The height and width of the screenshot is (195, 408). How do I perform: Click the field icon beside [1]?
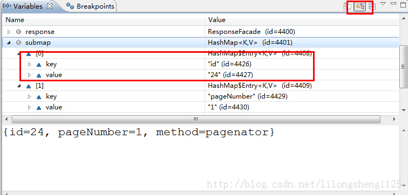(29, 86)
